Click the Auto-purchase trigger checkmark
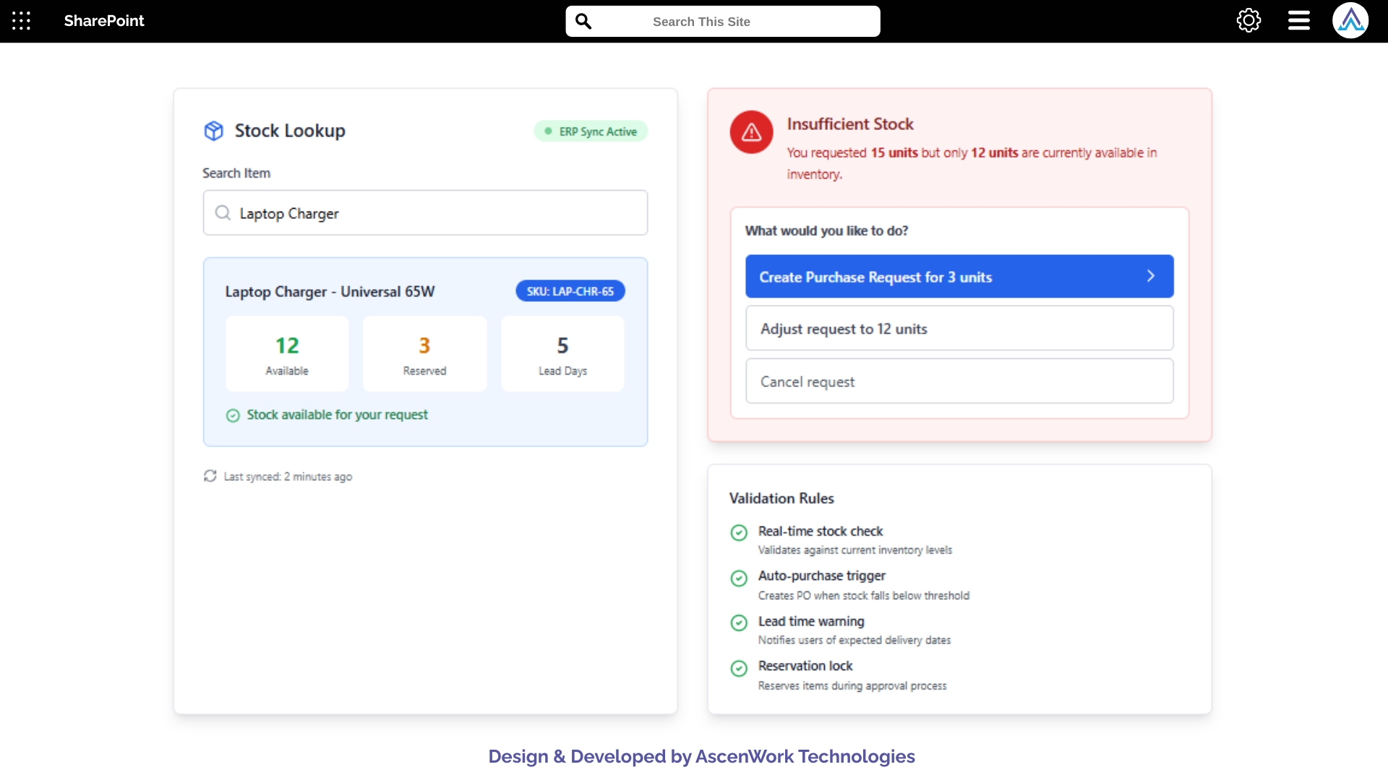Screen dimensions: 1388x780 point(739,578)
